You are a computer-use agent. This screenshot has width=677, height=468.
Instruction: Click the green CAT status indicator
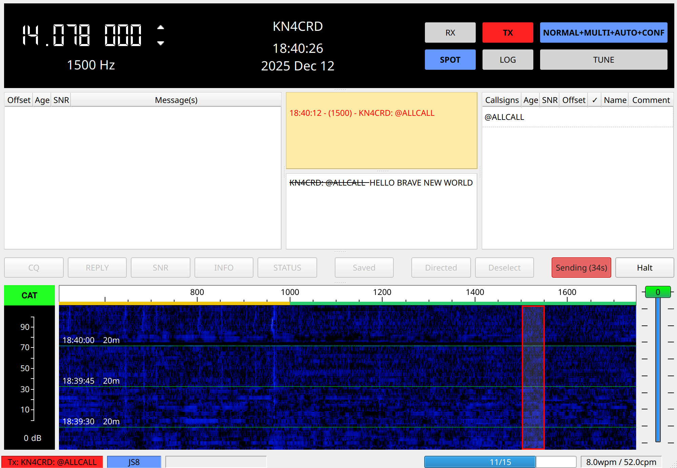pyautogui.click(x=29, y=295)
